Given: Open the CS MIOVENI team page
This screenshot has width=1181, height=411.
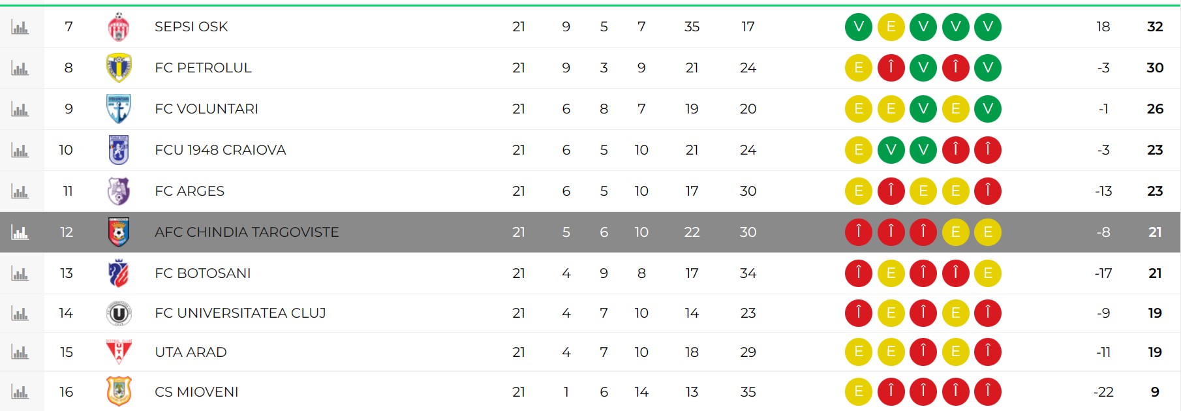Looking at the screenshot, I should coord(196,392).
